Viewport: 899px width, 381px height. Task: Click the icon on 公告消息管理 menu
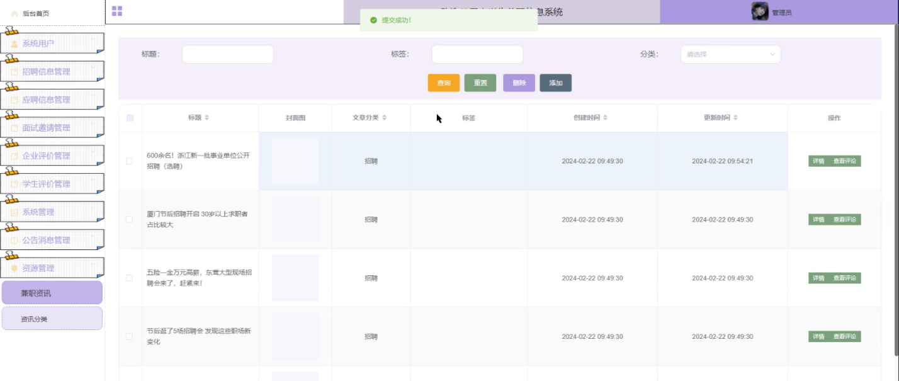pyautogui.click(x=14, y=240)
